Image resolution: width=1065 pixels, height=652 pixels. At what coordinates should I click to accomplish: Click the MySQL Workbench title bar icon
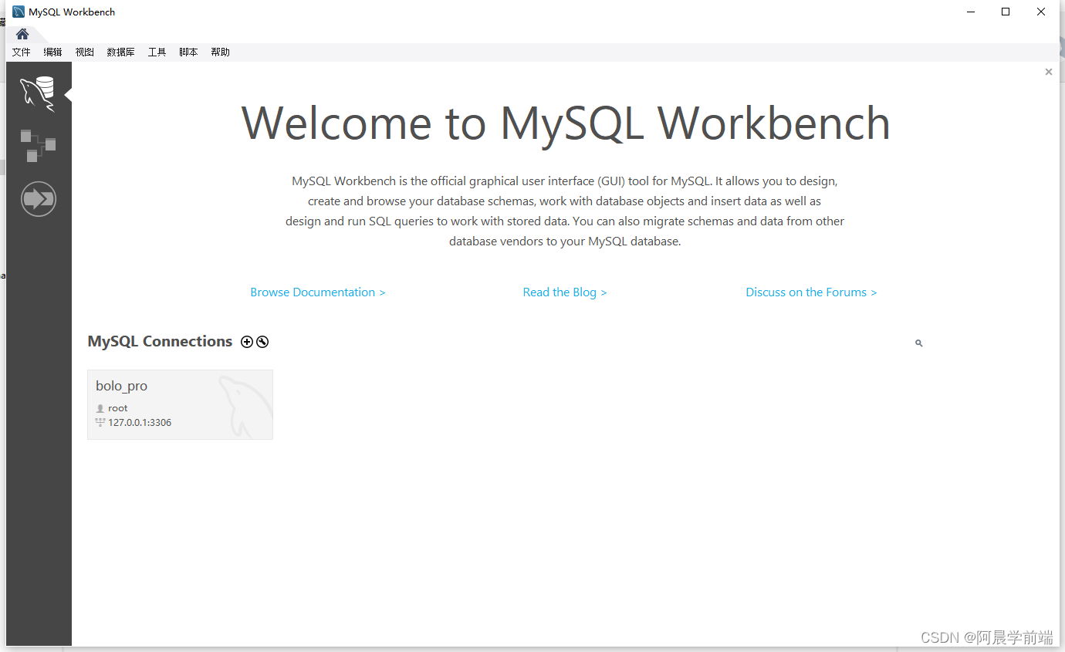(19, 12)
